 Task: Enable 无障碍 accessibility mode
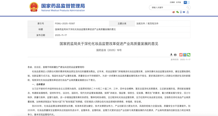click(172, 2)
